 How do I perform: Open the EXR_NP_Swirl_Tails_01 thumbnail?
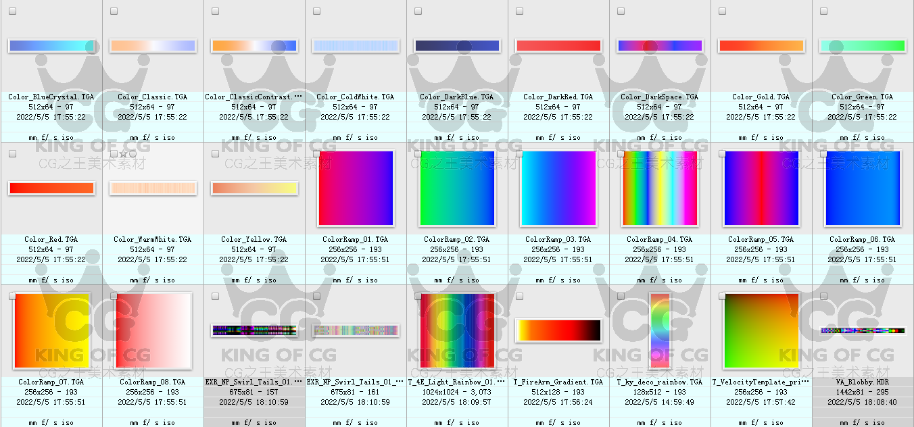[x=254, y=330]
